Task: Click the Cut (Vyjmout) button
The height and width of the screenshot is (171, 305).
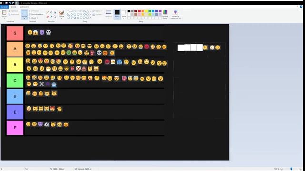Action: pyautogui.click(x=13, y=11)
